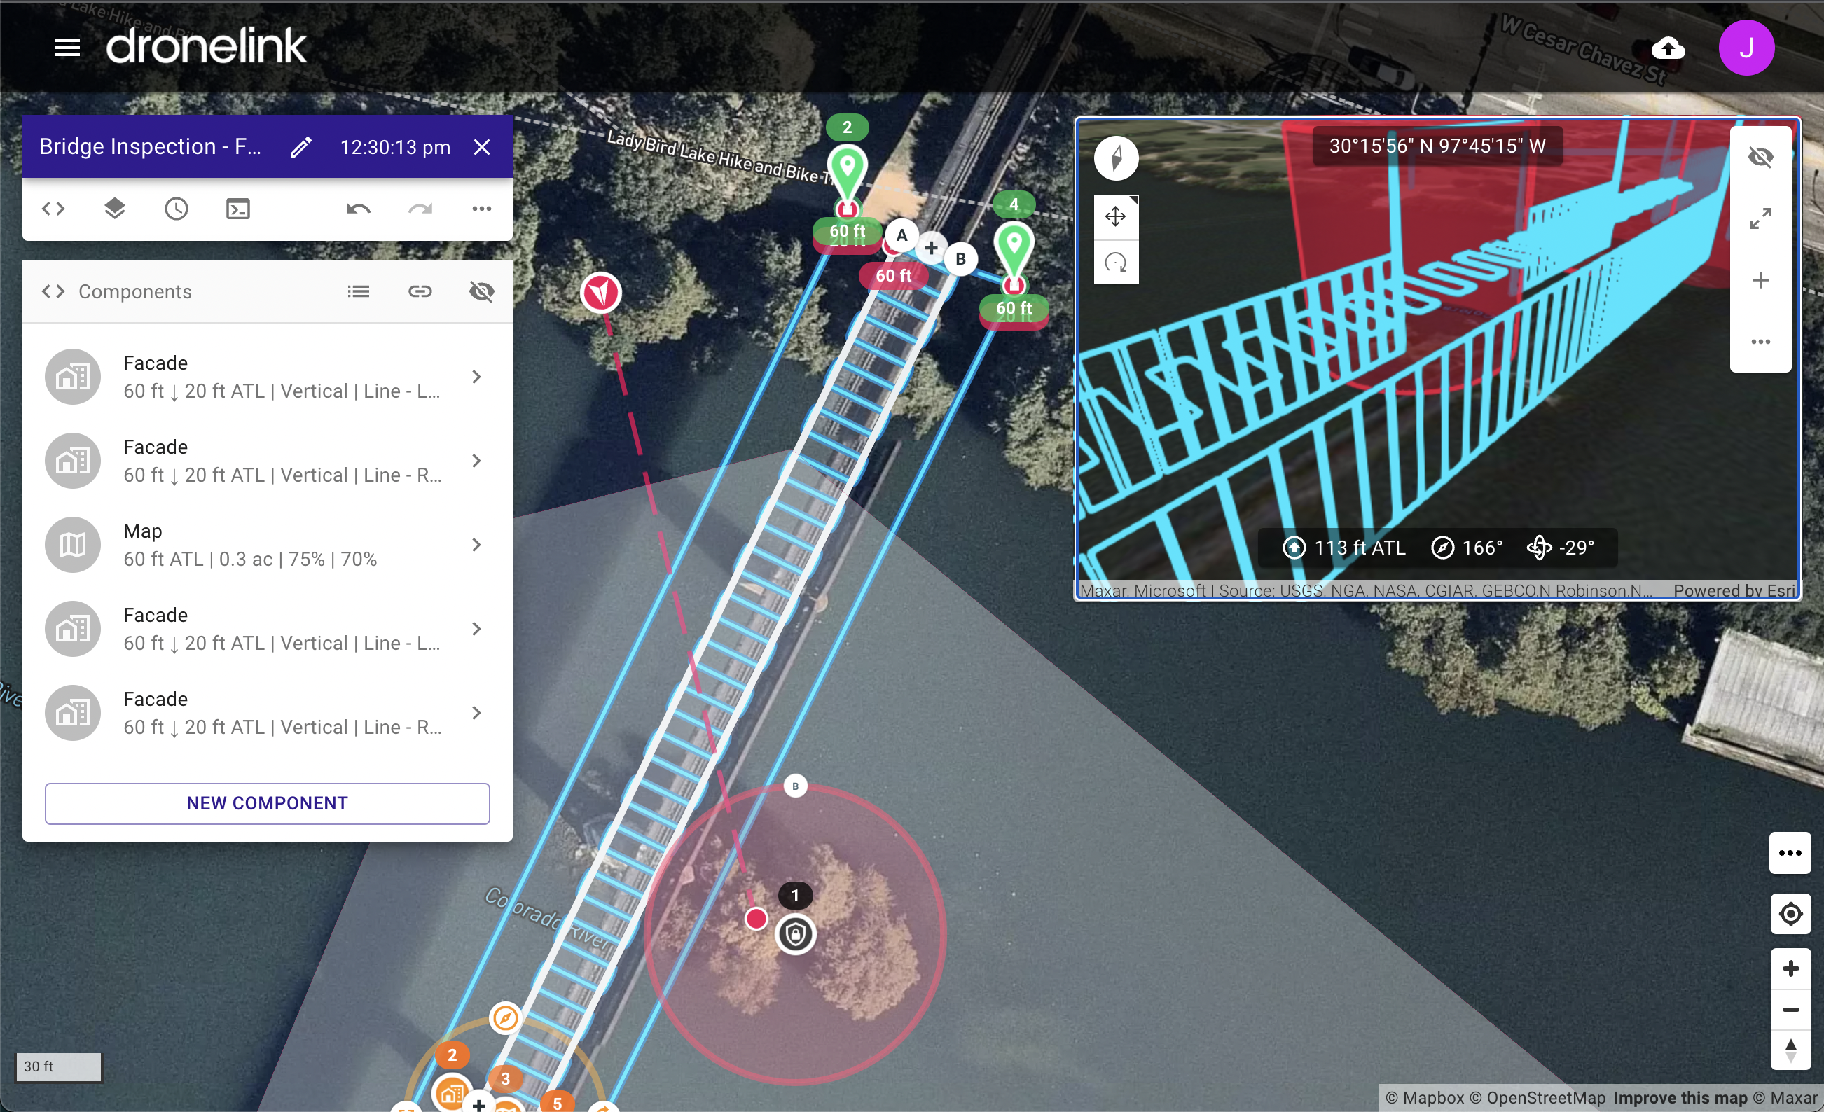This screenshot has width=1824, height=1112.
Task: Click the Powered by Esri link
Action: [1734, 590]
